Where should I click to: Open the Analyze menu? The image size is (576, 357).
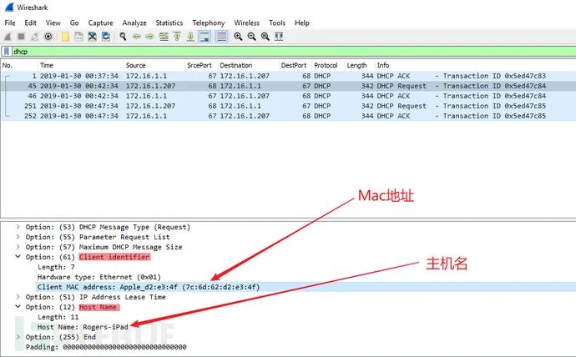pyautogui.click(x=134, y=23)
